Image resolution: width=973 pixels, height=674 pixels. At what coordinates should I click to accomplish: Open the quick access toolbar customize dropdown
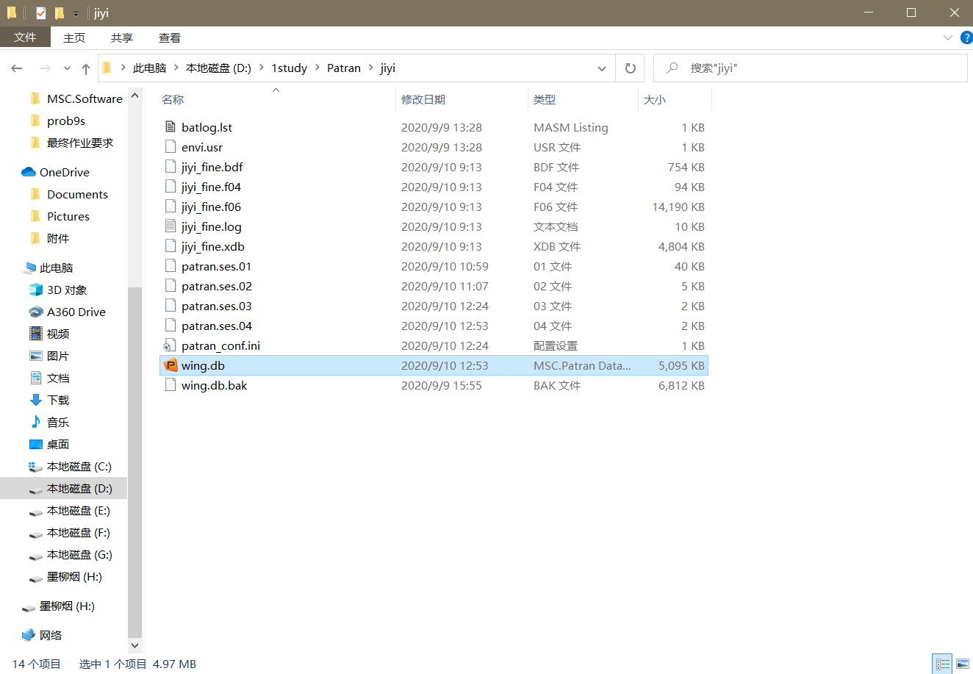(74, 12)
